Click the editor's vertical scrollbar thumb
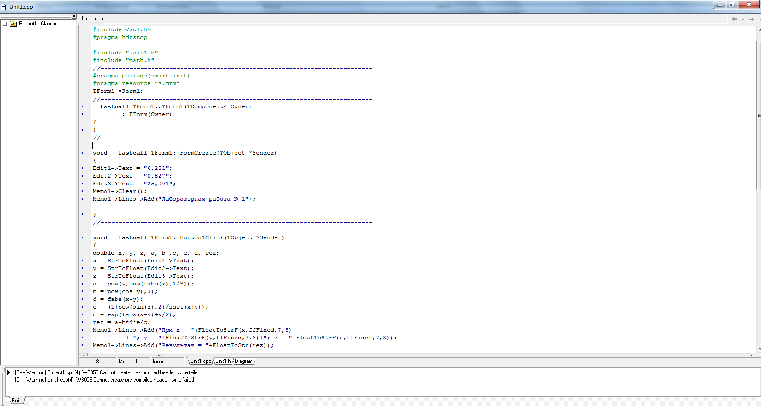The height and width of the screenshot is (406, 761). [x=759, y=116]
